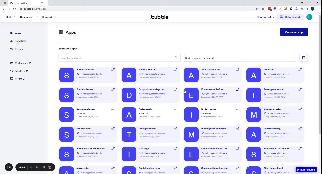Click Try free upgrade under Aistorycreator
Viewport: 322px width, 174px height.
pos(152,74)
